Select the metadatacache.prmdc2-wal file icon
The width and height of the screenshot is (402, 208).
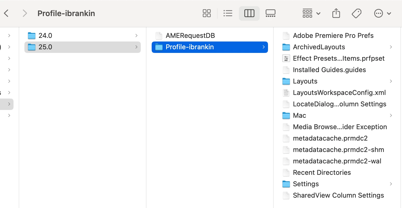click(286, 161)
